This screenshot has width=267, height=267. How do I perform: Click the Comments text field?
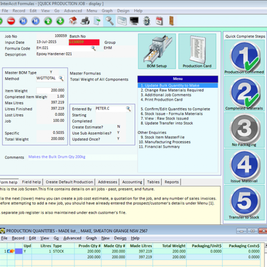tap(82, 157)
